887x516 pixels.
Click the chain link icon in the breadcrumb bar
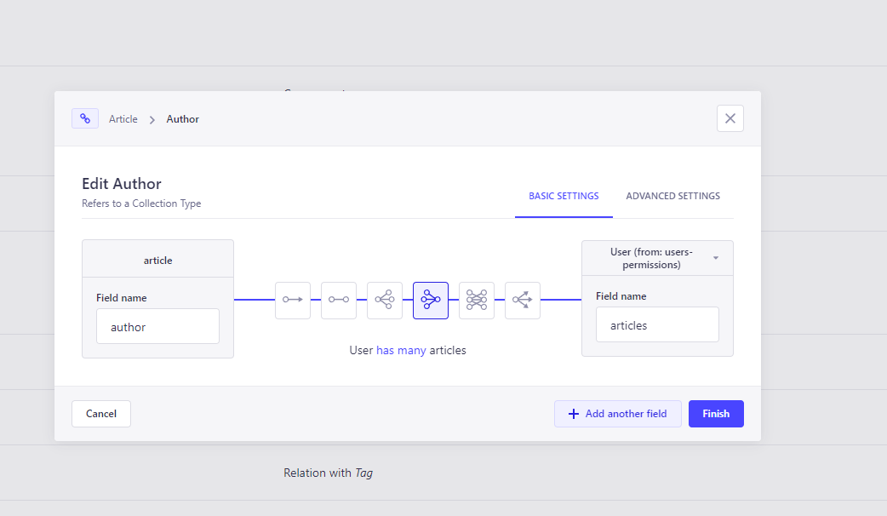coord(85,118)
